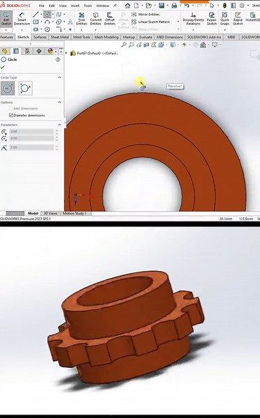This screenshot has height=418, width=260.
Task: Click the Convert Entities tool
Action: [x=95, y=19]
